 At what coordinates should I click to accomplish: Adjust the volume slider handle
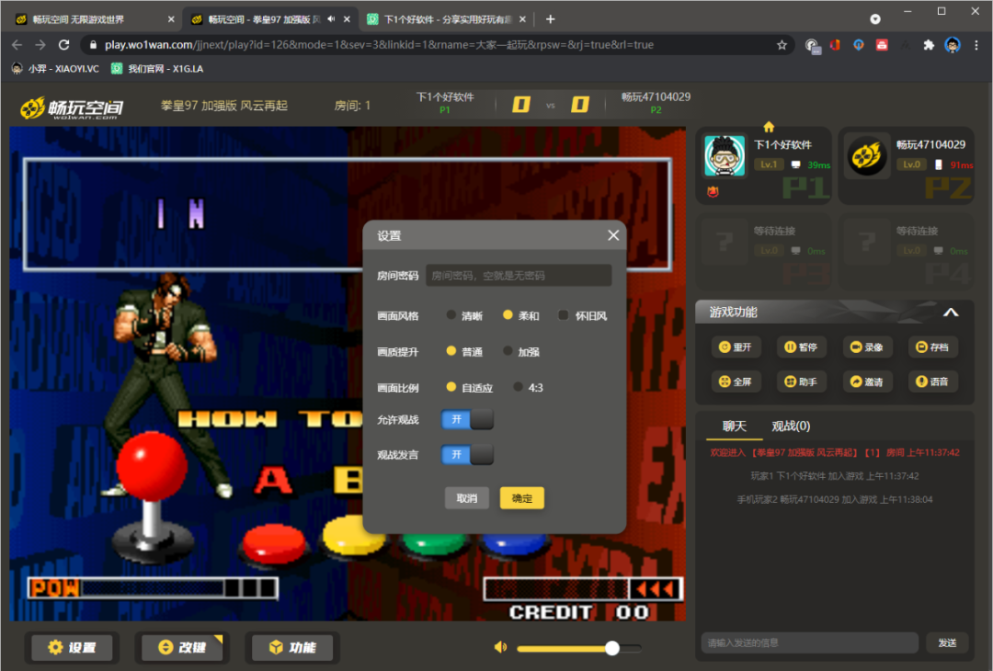coord(611,648)
